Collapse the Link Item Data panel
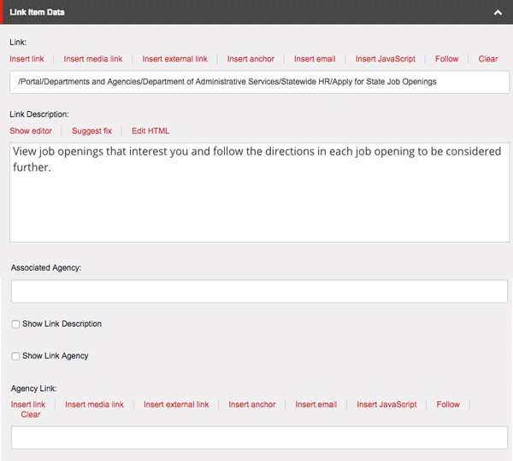The width and height of the screenshot is (513, 461). click(x=498, y=13)
